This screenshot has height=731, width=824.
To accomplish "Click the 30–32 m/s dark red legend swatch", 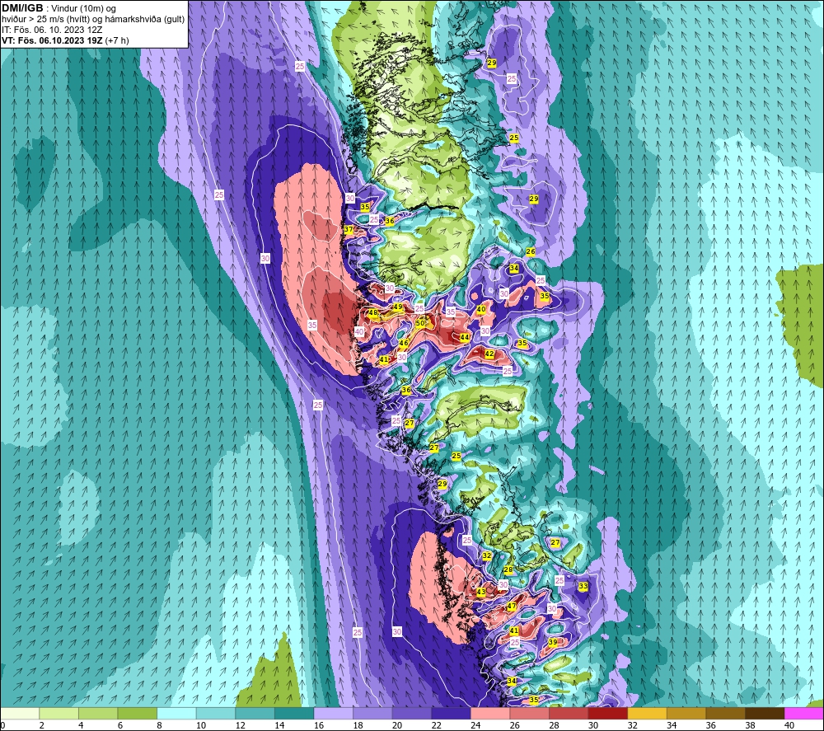I will [x=608, y=713].
